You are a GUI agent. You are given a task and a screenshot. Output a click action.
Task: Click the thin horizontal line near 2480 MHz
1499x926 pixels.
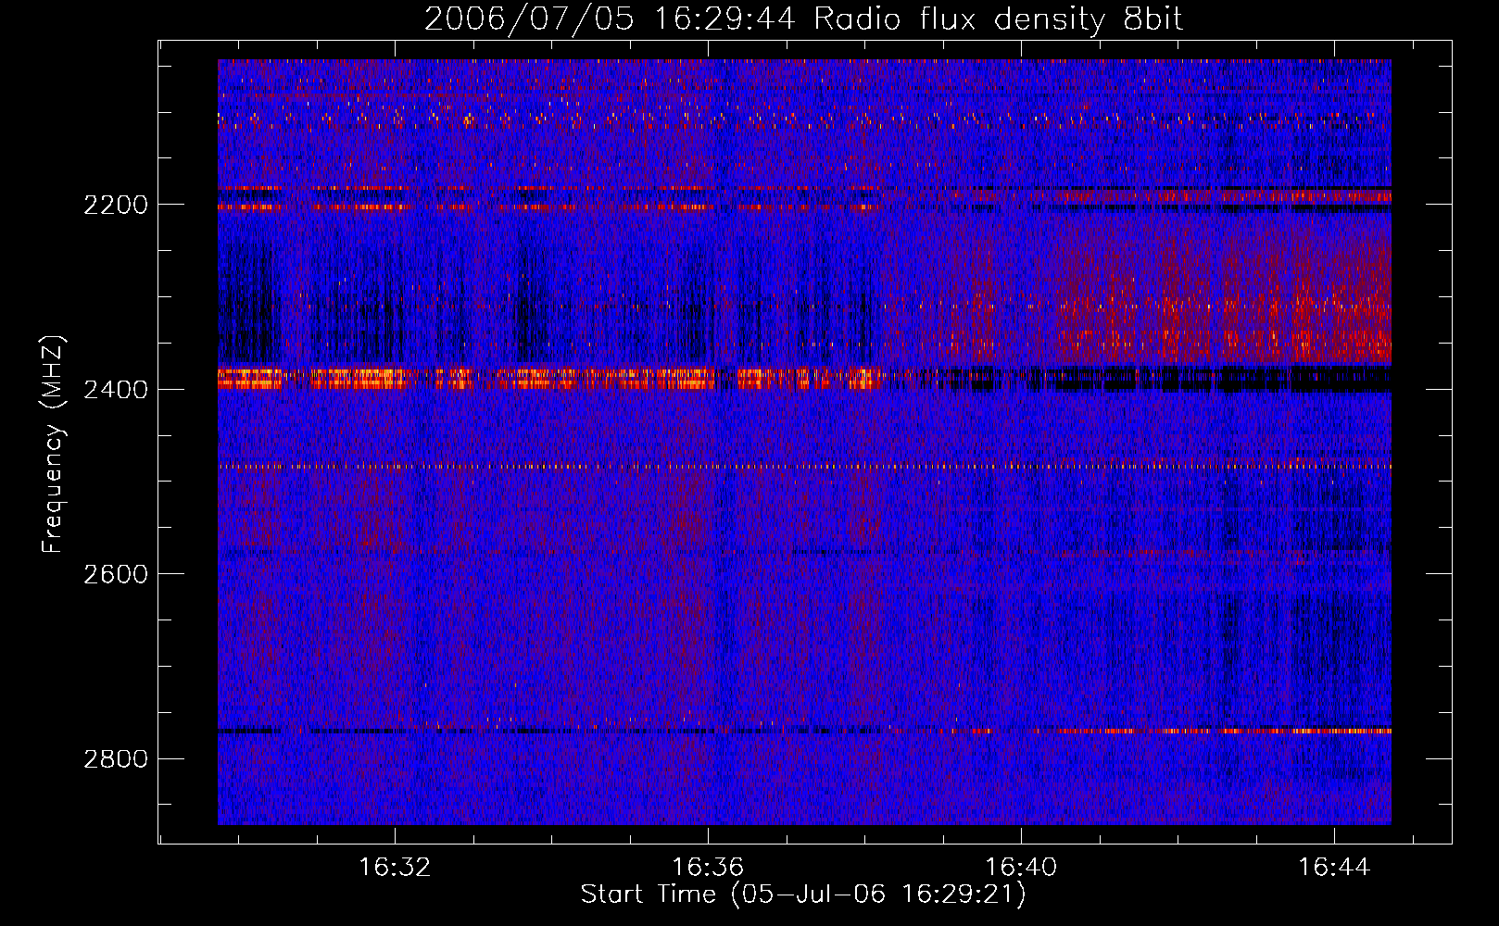click(x=804, y=467)
